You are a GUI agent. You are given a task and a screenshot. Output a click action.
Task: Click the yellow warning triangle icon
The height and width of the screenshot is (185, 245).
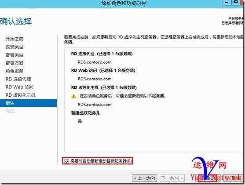[74, 96]
